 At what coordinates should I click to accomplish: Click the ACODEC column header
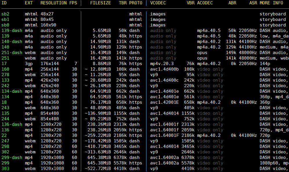click(x=205, y=3)
